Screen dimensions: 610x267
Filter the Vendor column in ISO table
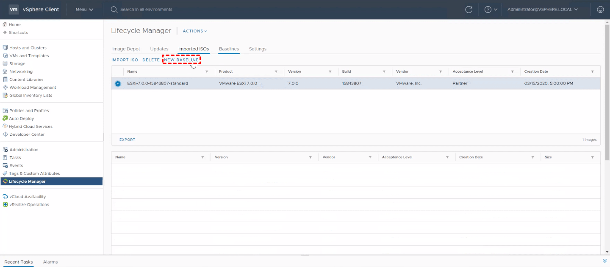point(441,72)
